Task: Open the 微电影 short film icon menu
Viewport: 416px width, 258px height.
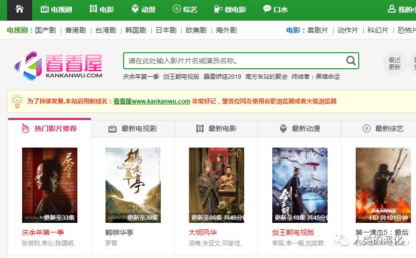Action: [x=230, y=9]
